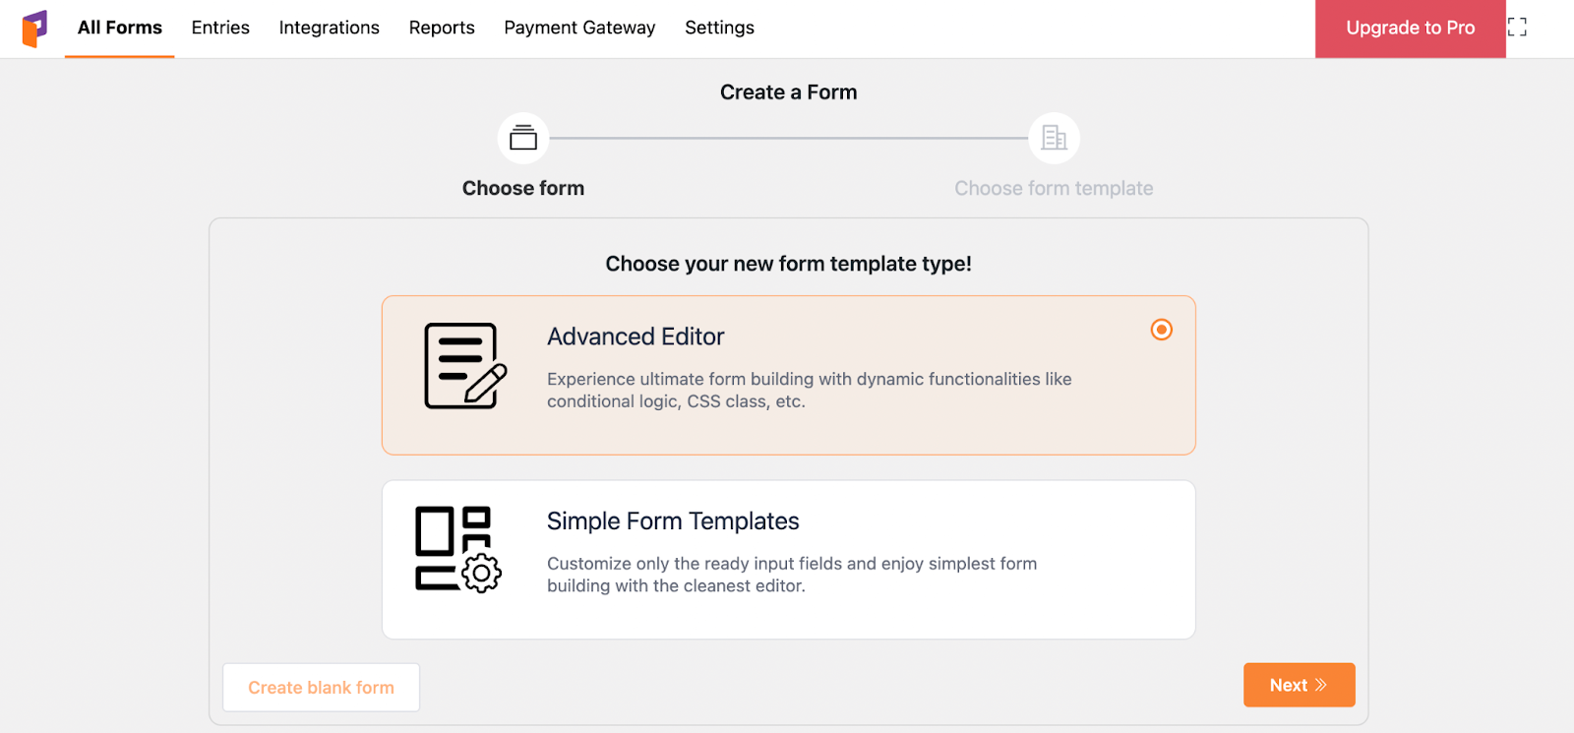Switch to the Reports tab

click(x=442, y=29)
